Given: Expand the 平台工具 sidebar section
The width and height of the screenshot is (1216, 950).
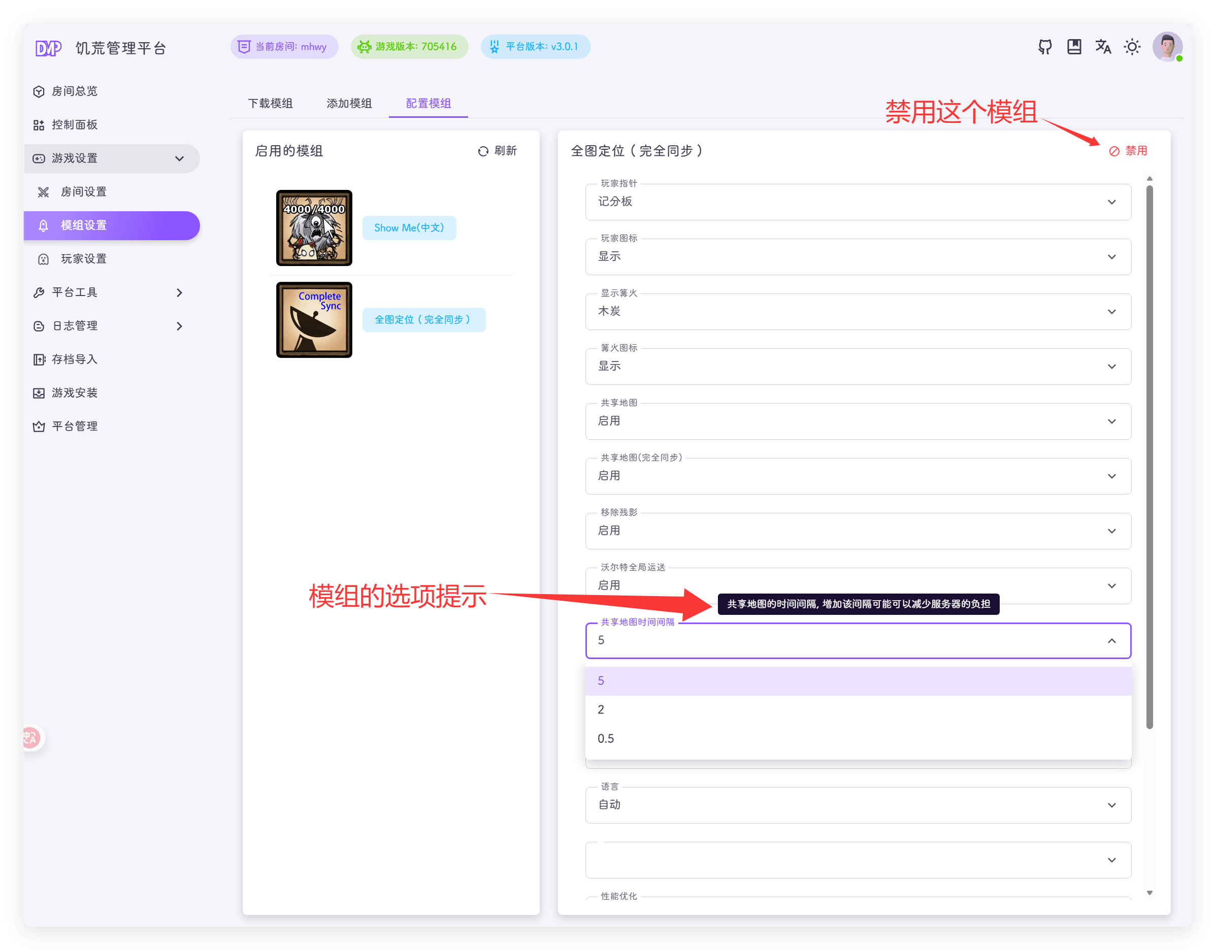Looking at the screenshot, I should (75, 292).
